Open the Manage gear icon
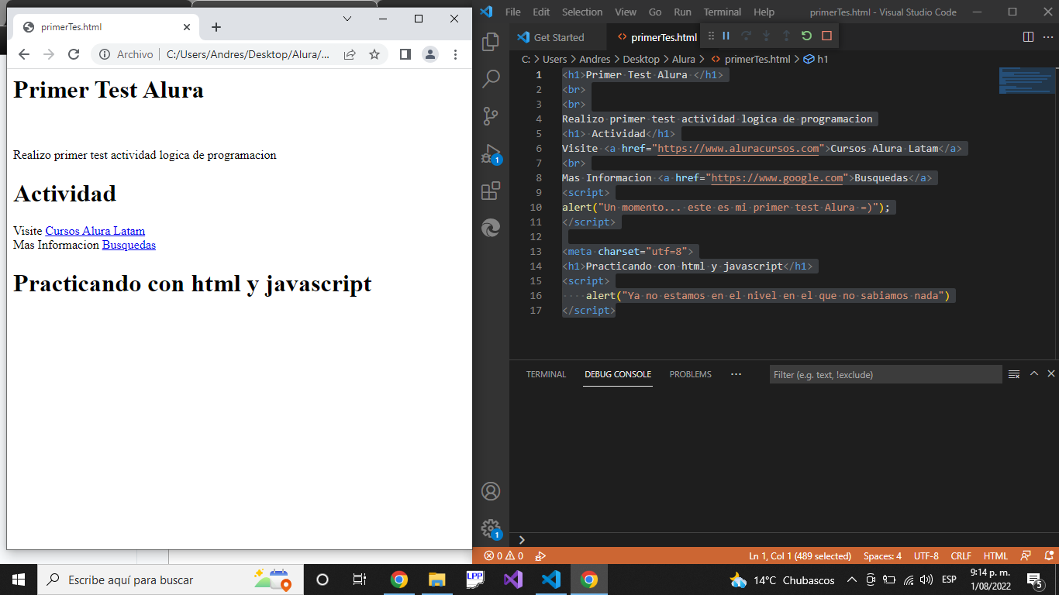Image resolution: width=1059 pixels, height=595 pixels. pos(491,528)
